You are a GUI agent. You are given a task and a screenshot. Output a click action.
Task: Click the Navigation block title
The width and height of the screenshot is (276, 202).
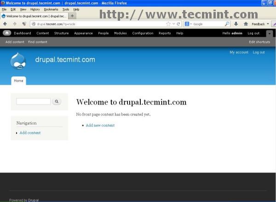click(27, 123)
